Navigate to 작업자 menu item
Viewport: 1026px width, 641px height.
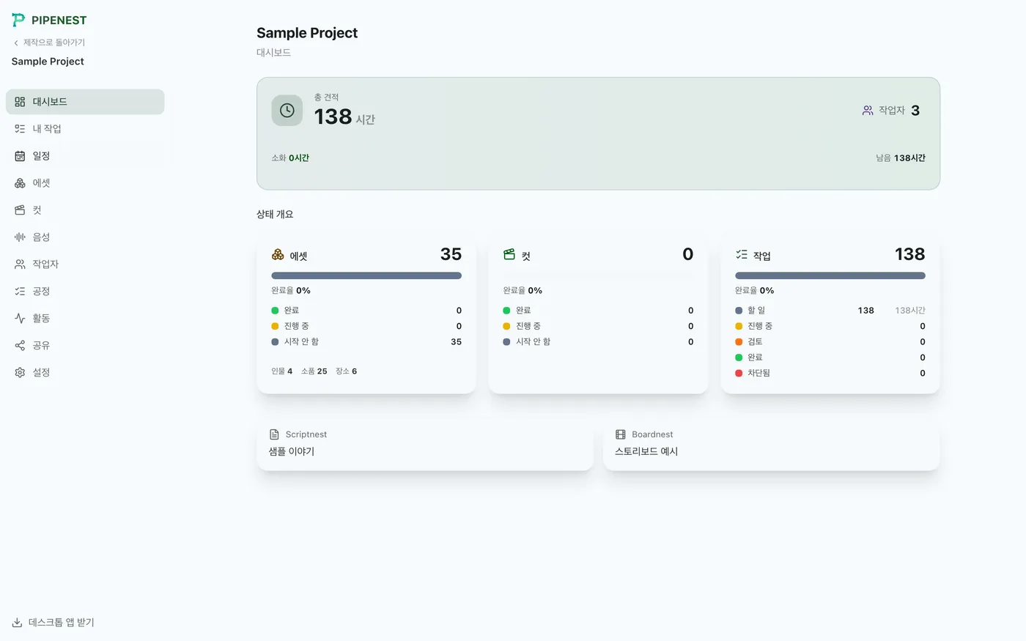(85, 264)
